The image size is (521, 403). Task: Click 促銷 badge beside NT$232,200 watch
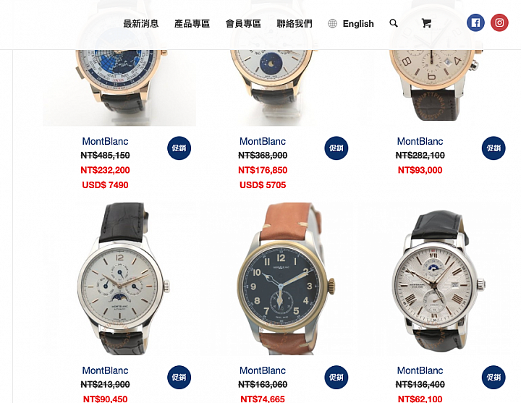[179, 148]
